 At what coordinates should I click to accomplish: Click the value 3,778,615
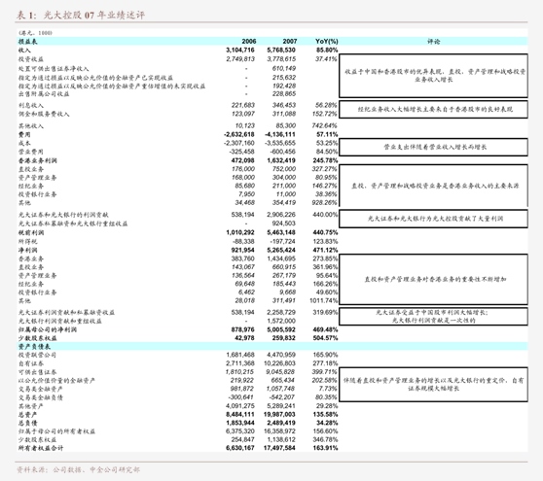point(281,59)
